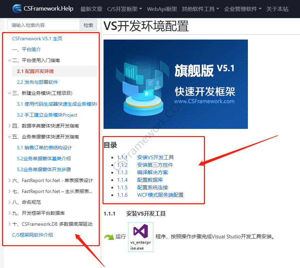300x268 pixels.
Task: Click the 四、数据字典窗体快速开发指南 label text
Action: 46,126
